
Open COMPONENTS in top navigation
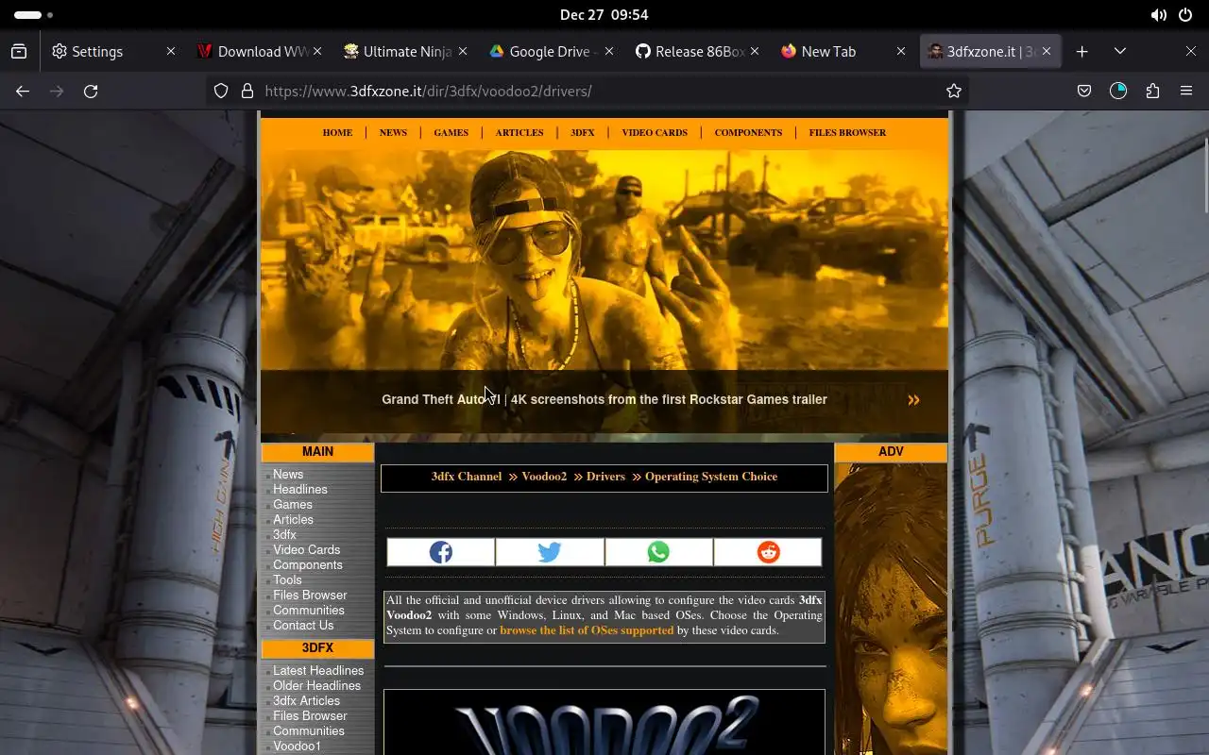click(x=748, y=133)
